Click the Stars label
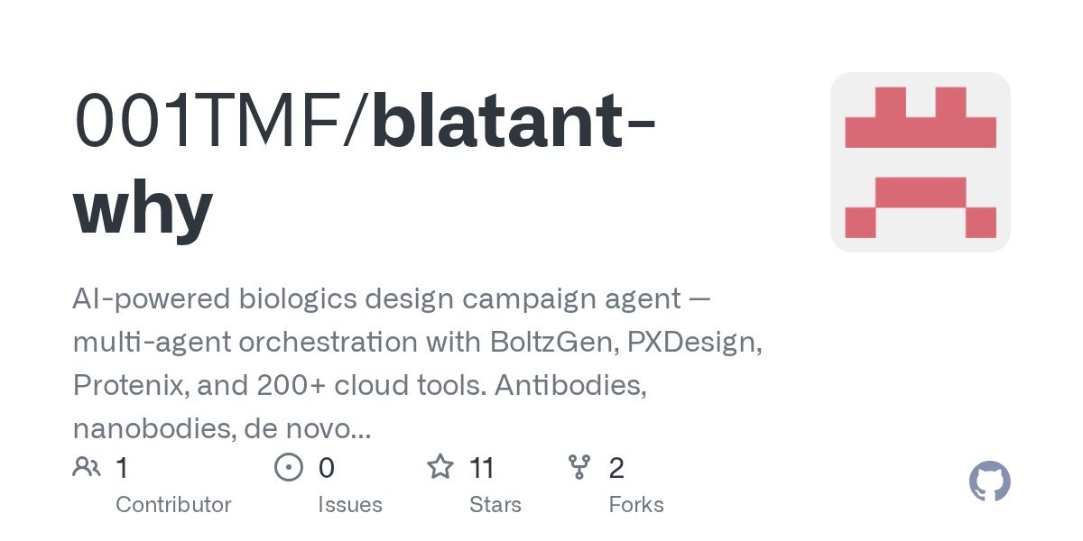This screenshot has height=541, width=1083. (x=495, y=504)
